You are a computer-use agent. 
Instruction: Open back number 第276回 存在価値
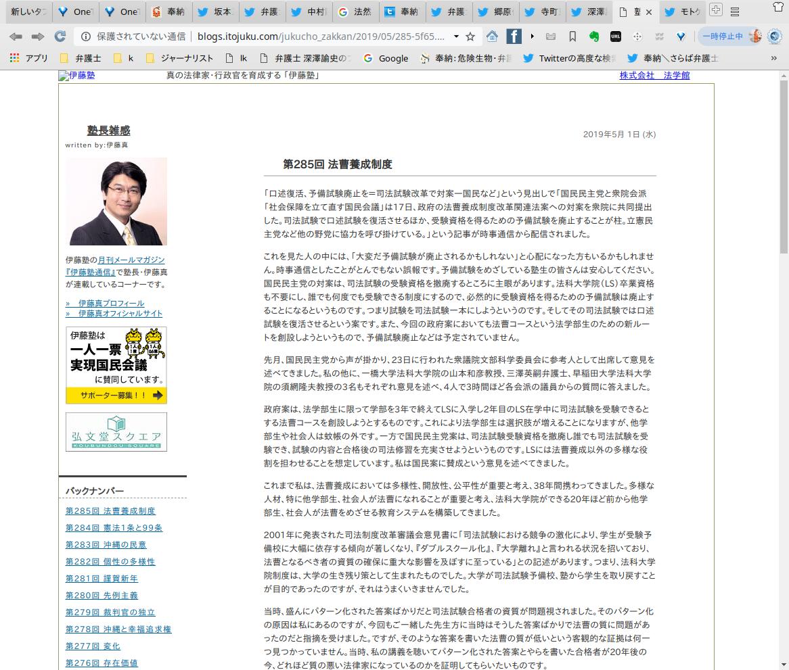click(x=102, y=663)
